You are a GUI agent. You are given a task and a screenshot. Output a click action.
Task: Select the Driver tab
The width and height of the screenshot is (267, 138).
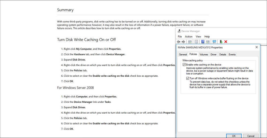(213, 54)
